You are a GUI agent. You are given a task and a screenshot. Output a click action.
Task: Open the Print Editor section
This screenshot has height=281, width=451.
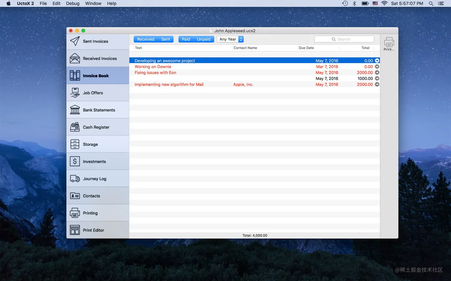(x=98, y=230)
